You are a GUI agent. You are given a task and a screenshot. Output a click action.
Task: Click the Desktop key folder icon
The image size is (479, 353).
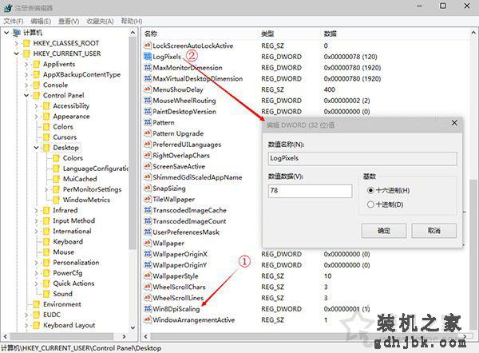[46, 148]
